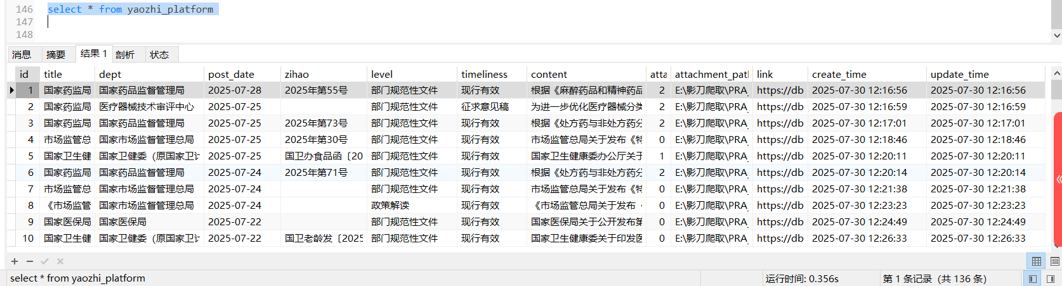Image resolution: width=1062 pixels, height=286 pixels.
Task: Open the 消息 tab
Action: point(22,54)
